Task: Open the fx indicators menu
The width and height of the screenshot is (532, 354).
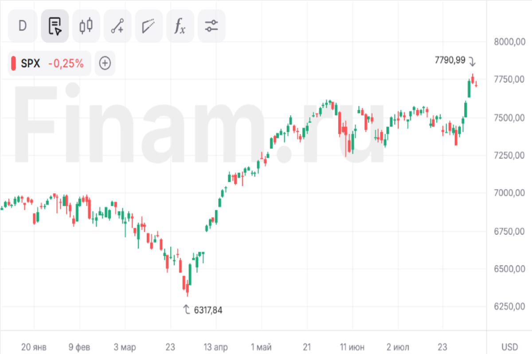Action: (180, 26)
